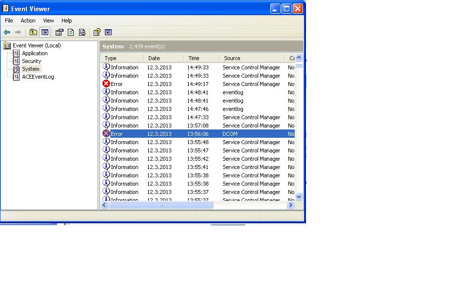Open the Properties toolbar icon

coord(60,32)
